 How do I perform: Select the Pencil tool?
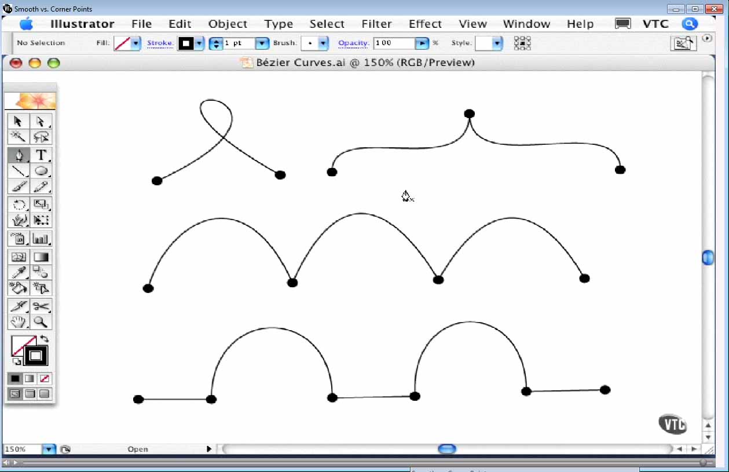click(x=41, y=186)
